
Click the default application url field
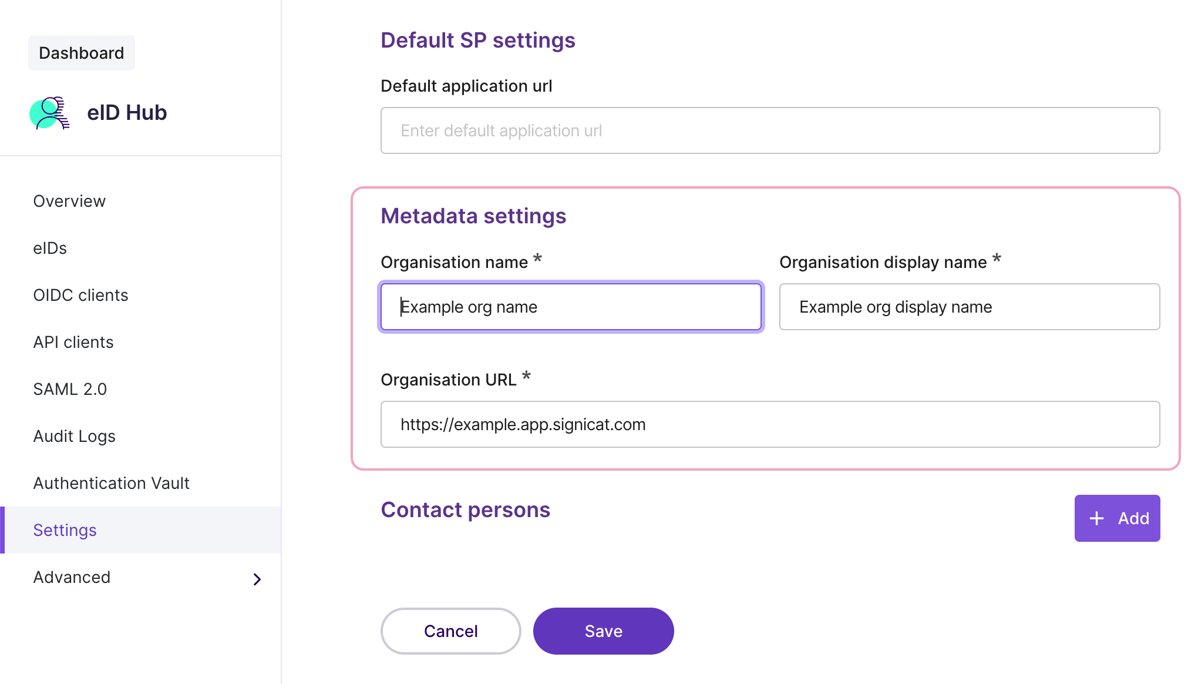tap(770, 130)
